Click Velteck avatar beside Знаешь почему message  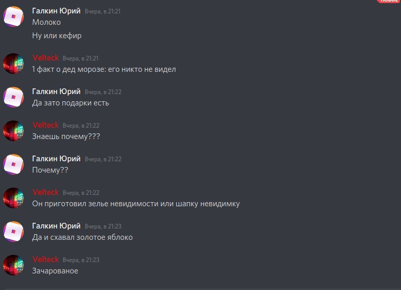point(13,131)
